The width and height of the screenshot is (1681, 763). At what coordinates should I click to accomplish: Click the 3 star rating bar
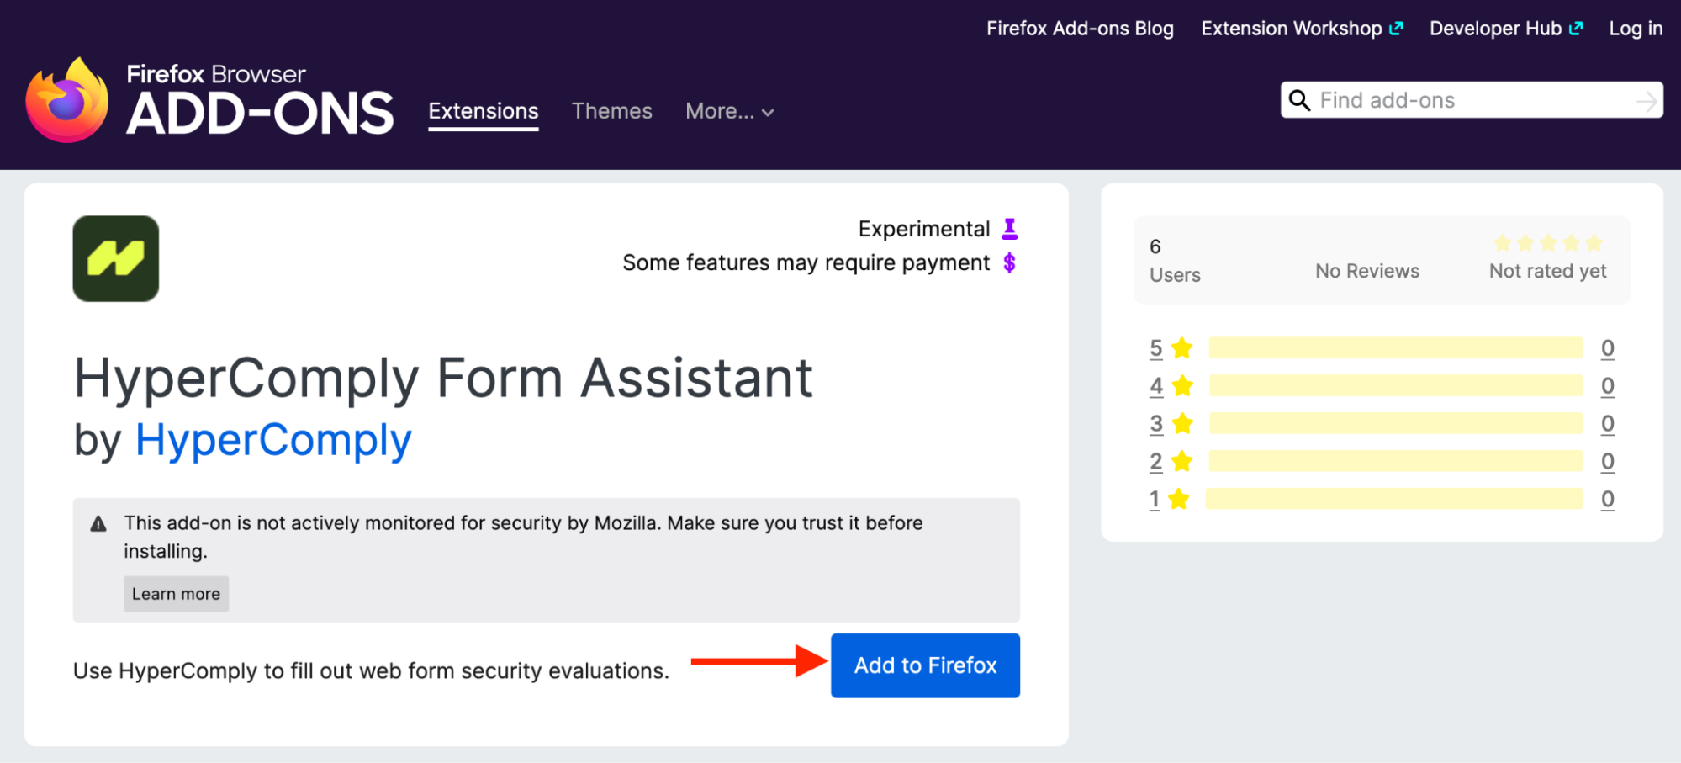(x=1396, y=423)
